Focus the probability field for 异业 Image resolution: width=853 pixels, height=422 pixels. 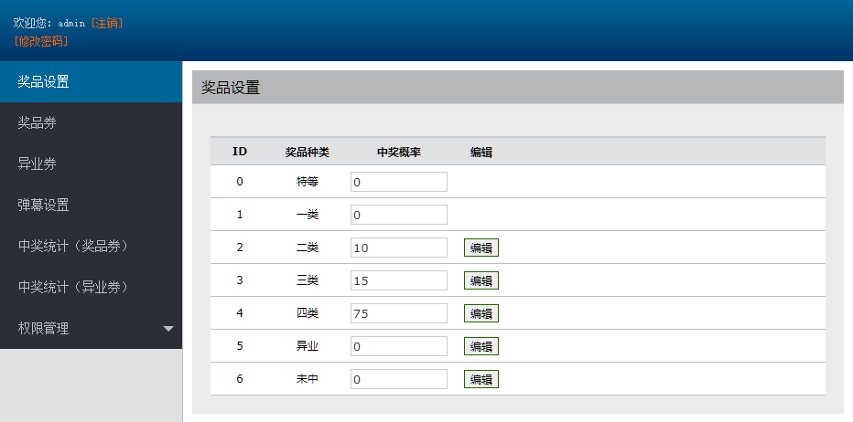pos(399,346)
